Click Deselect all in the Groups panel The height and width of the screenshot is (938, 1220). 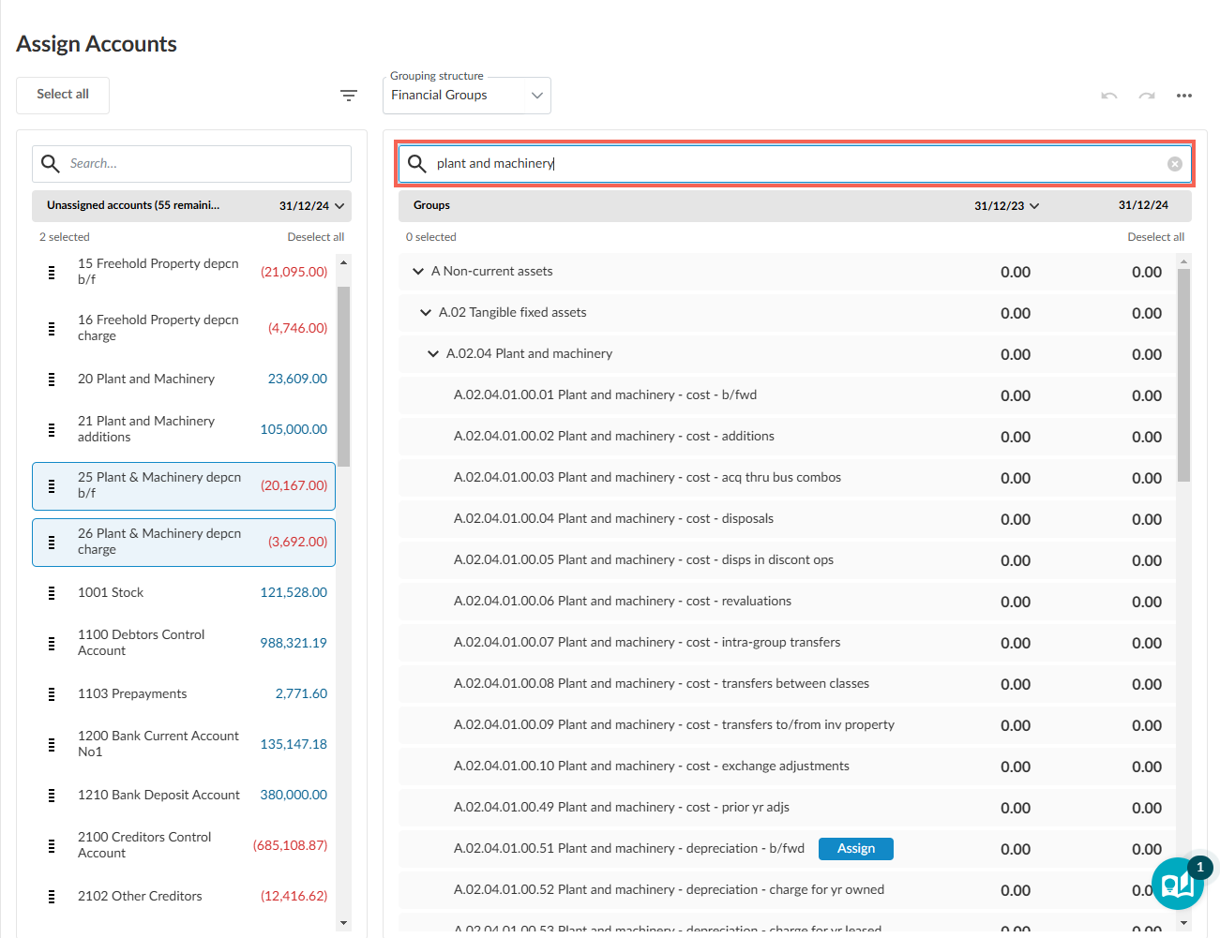click(1156, 237)
